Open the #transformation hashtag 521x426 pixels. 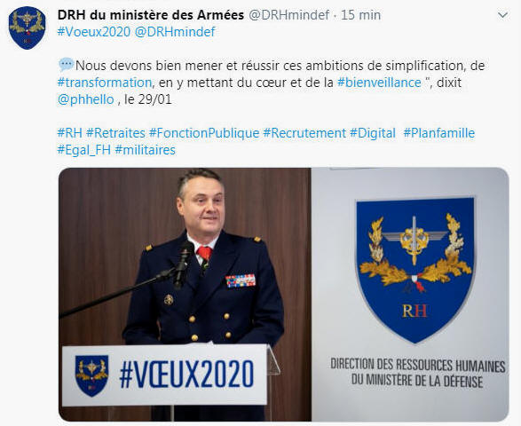105,83
